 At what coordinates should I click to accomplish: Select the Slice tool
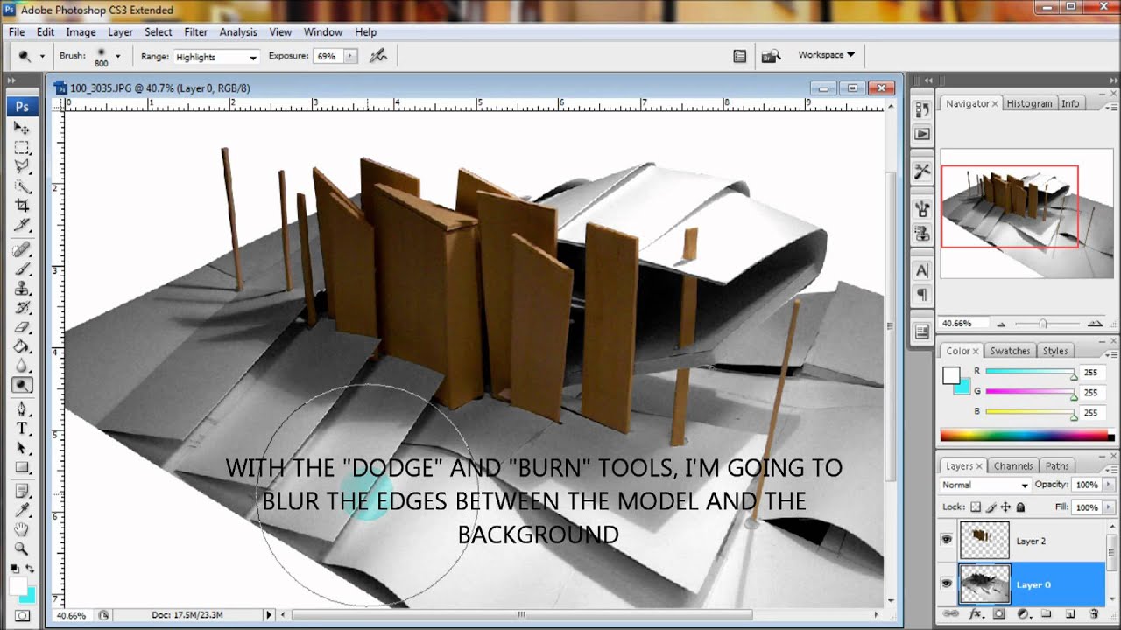(x=22, y=225)
